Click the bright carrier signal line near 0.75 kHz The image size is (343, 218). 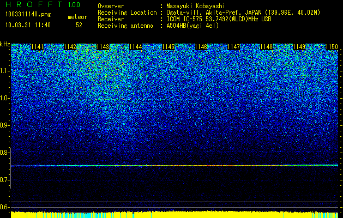[x=174, y=166]
